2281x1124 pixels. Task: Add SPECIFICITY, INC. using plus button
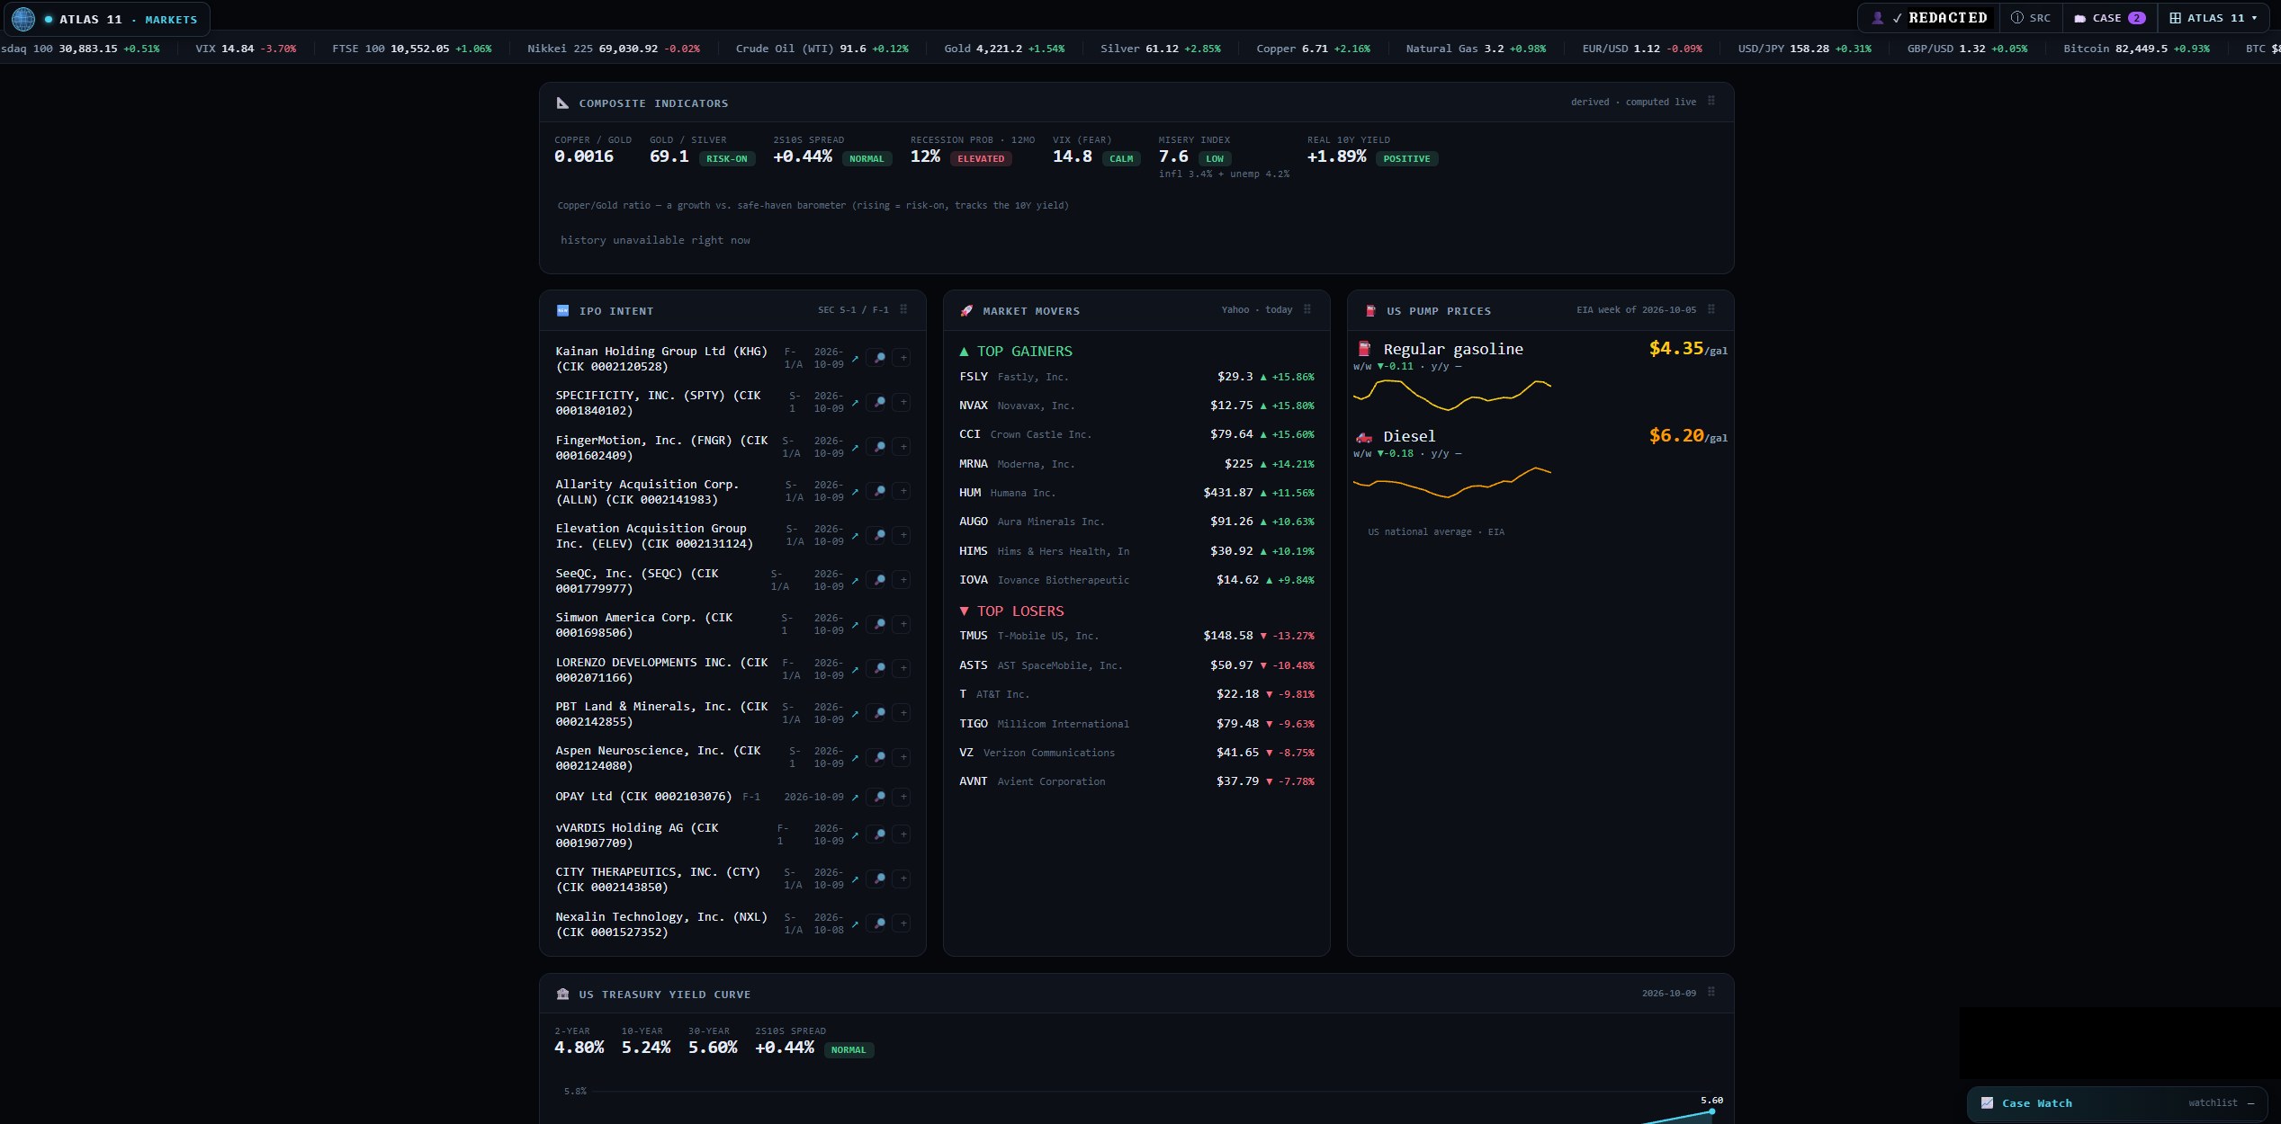coord(903,402)
